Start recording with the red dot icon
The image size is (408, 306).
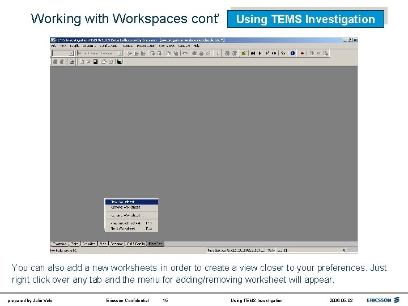click(x=302, y=53)
